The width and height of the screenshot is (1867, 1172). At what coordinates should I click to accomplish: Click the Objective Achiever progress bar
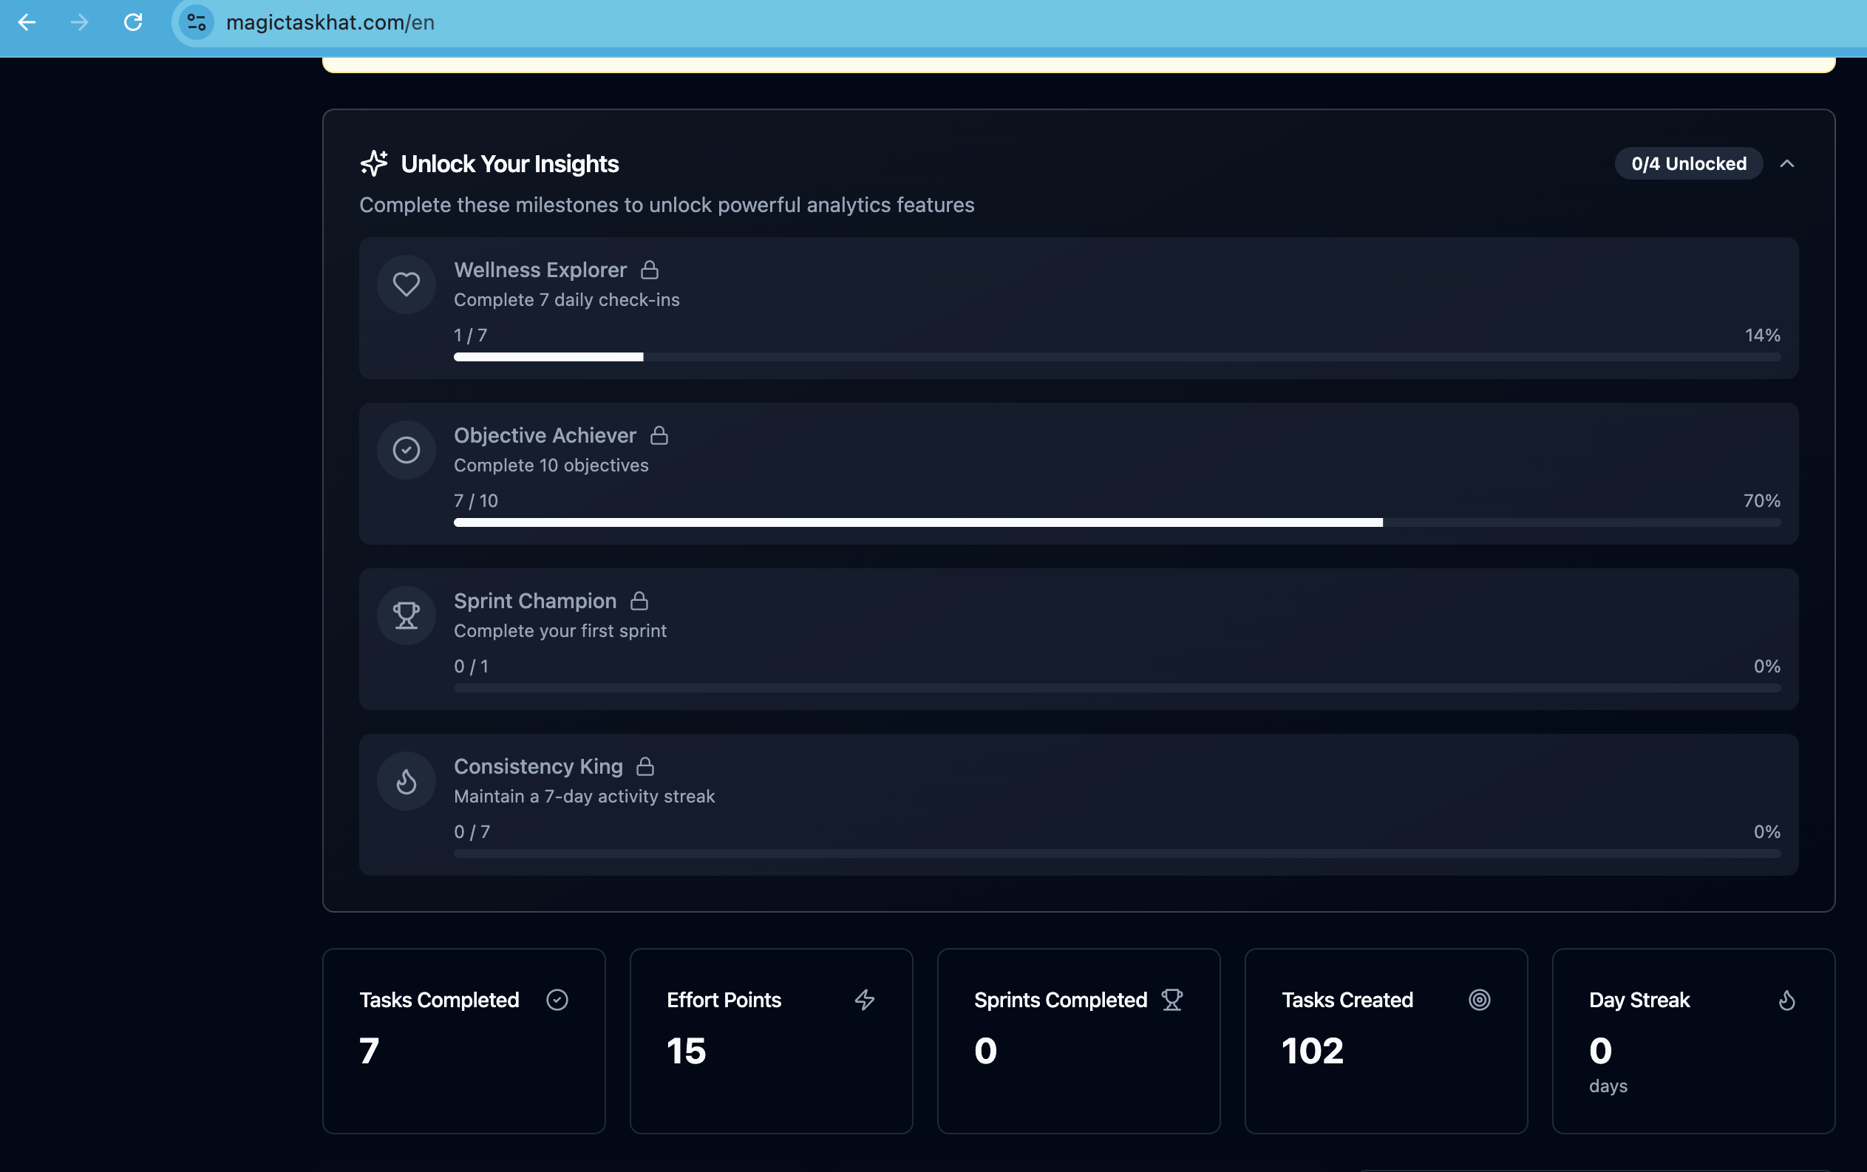[1118, 522]
